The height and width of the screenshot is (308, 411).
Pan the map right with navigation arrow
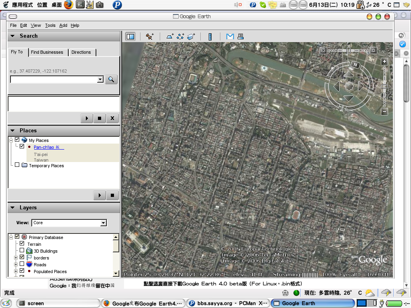click(x=361, y=86)
